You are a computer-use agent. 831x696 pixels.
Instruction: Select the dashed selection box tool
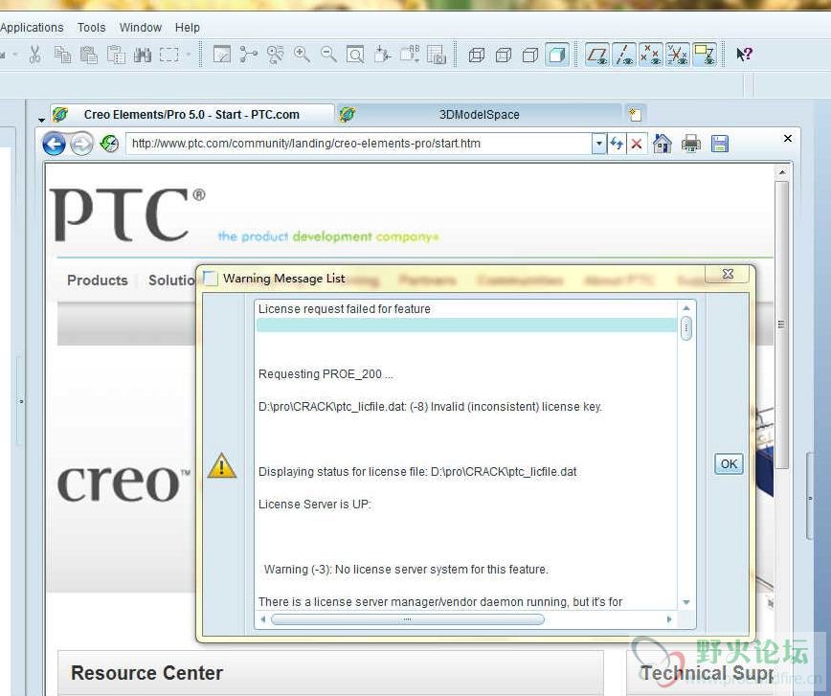pyautogui.click(x=169, y=55)
